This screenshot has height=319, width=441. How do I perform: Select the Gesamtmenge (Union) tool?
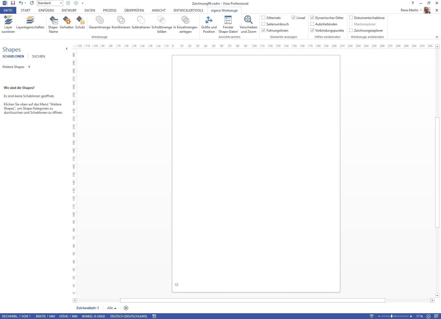[x=100, y=23]
